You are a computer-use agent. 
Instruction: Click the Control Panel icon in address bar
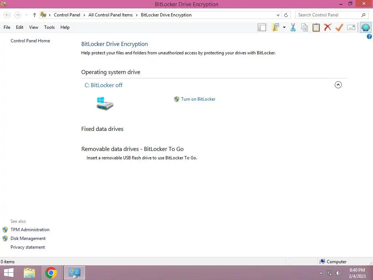point(43,15)
